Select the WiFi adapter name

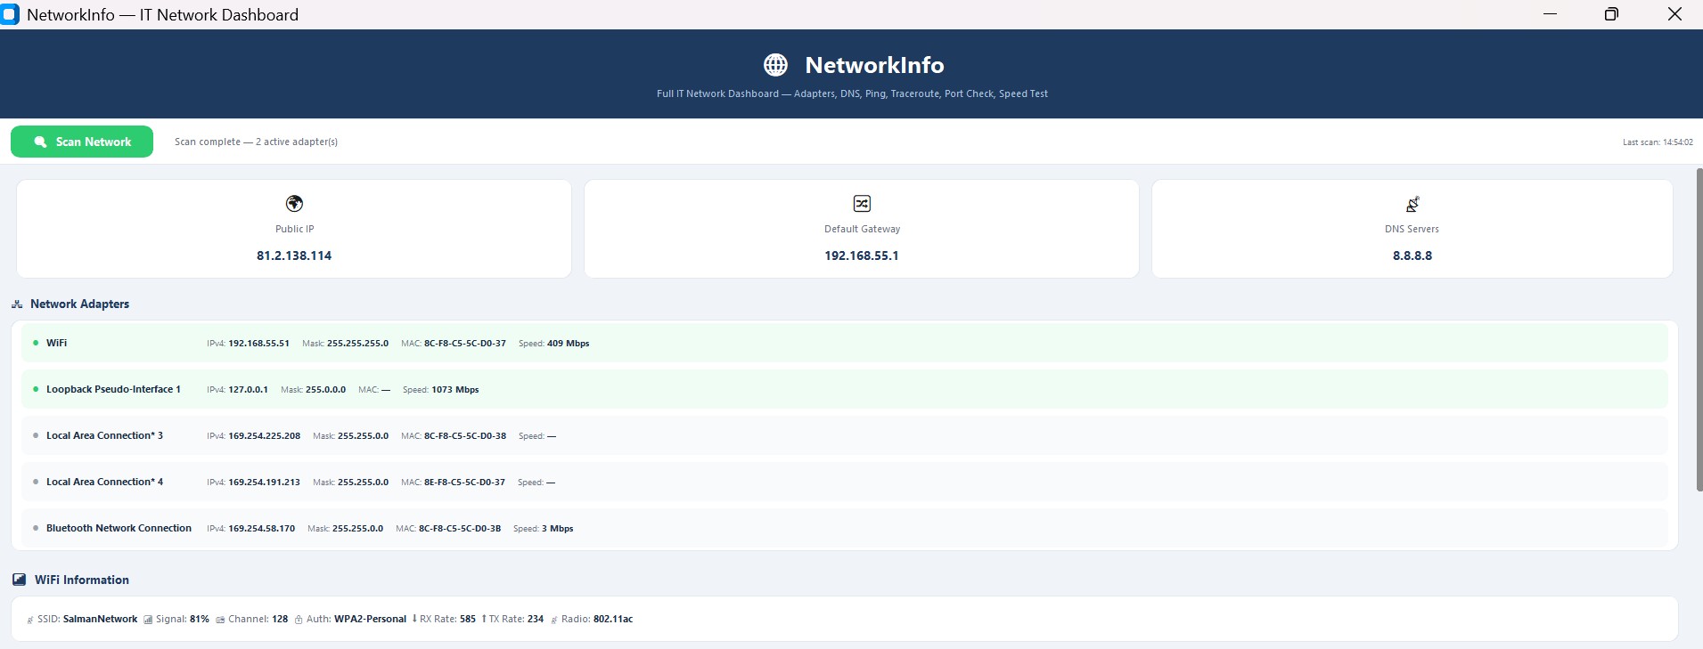(x=56, y=343)
